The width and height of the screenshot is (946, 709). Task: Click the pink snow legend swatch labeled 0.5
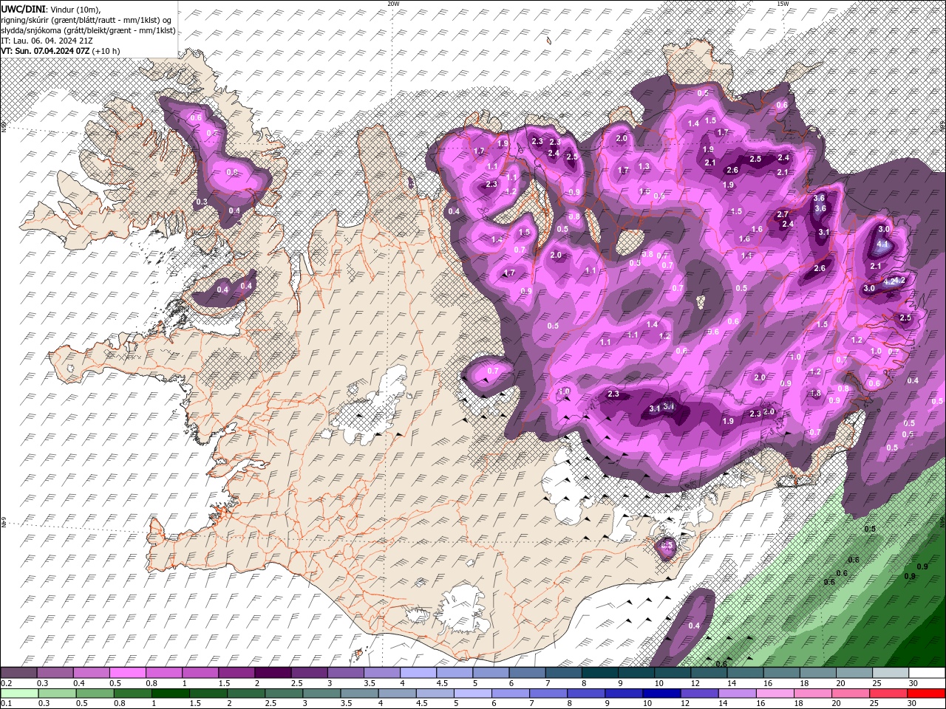127,673
